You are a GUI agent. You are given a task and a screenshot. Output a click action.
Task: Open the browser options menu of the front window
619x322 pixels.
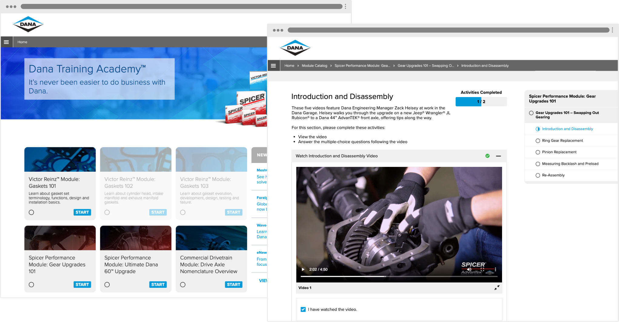[612, 30]
